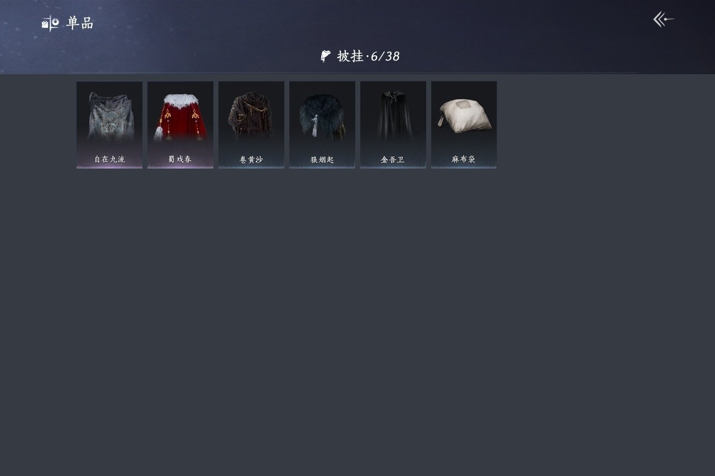Screen dimensions: 715x476
Task: Select the 蜀戏春 red fur cape image
Action: click(x=180, y=117)
